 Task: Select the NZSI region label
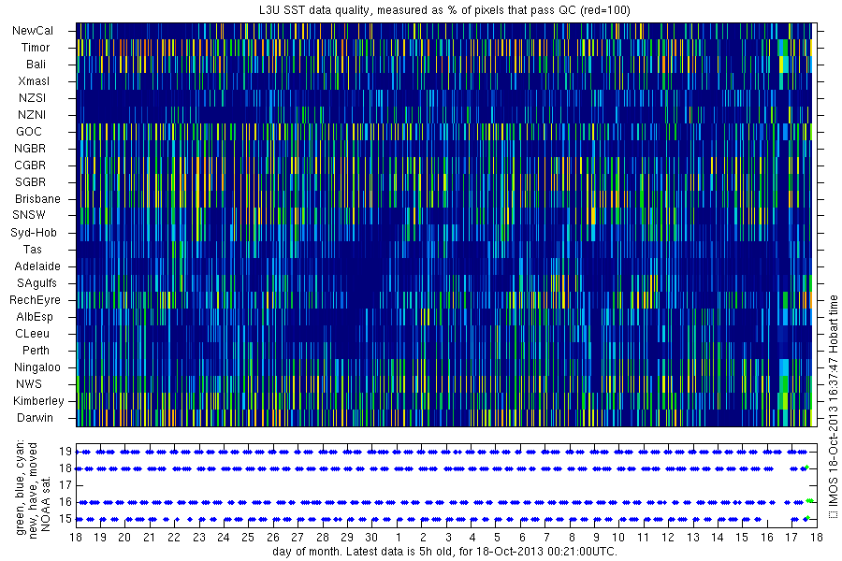tap(32, 97)
